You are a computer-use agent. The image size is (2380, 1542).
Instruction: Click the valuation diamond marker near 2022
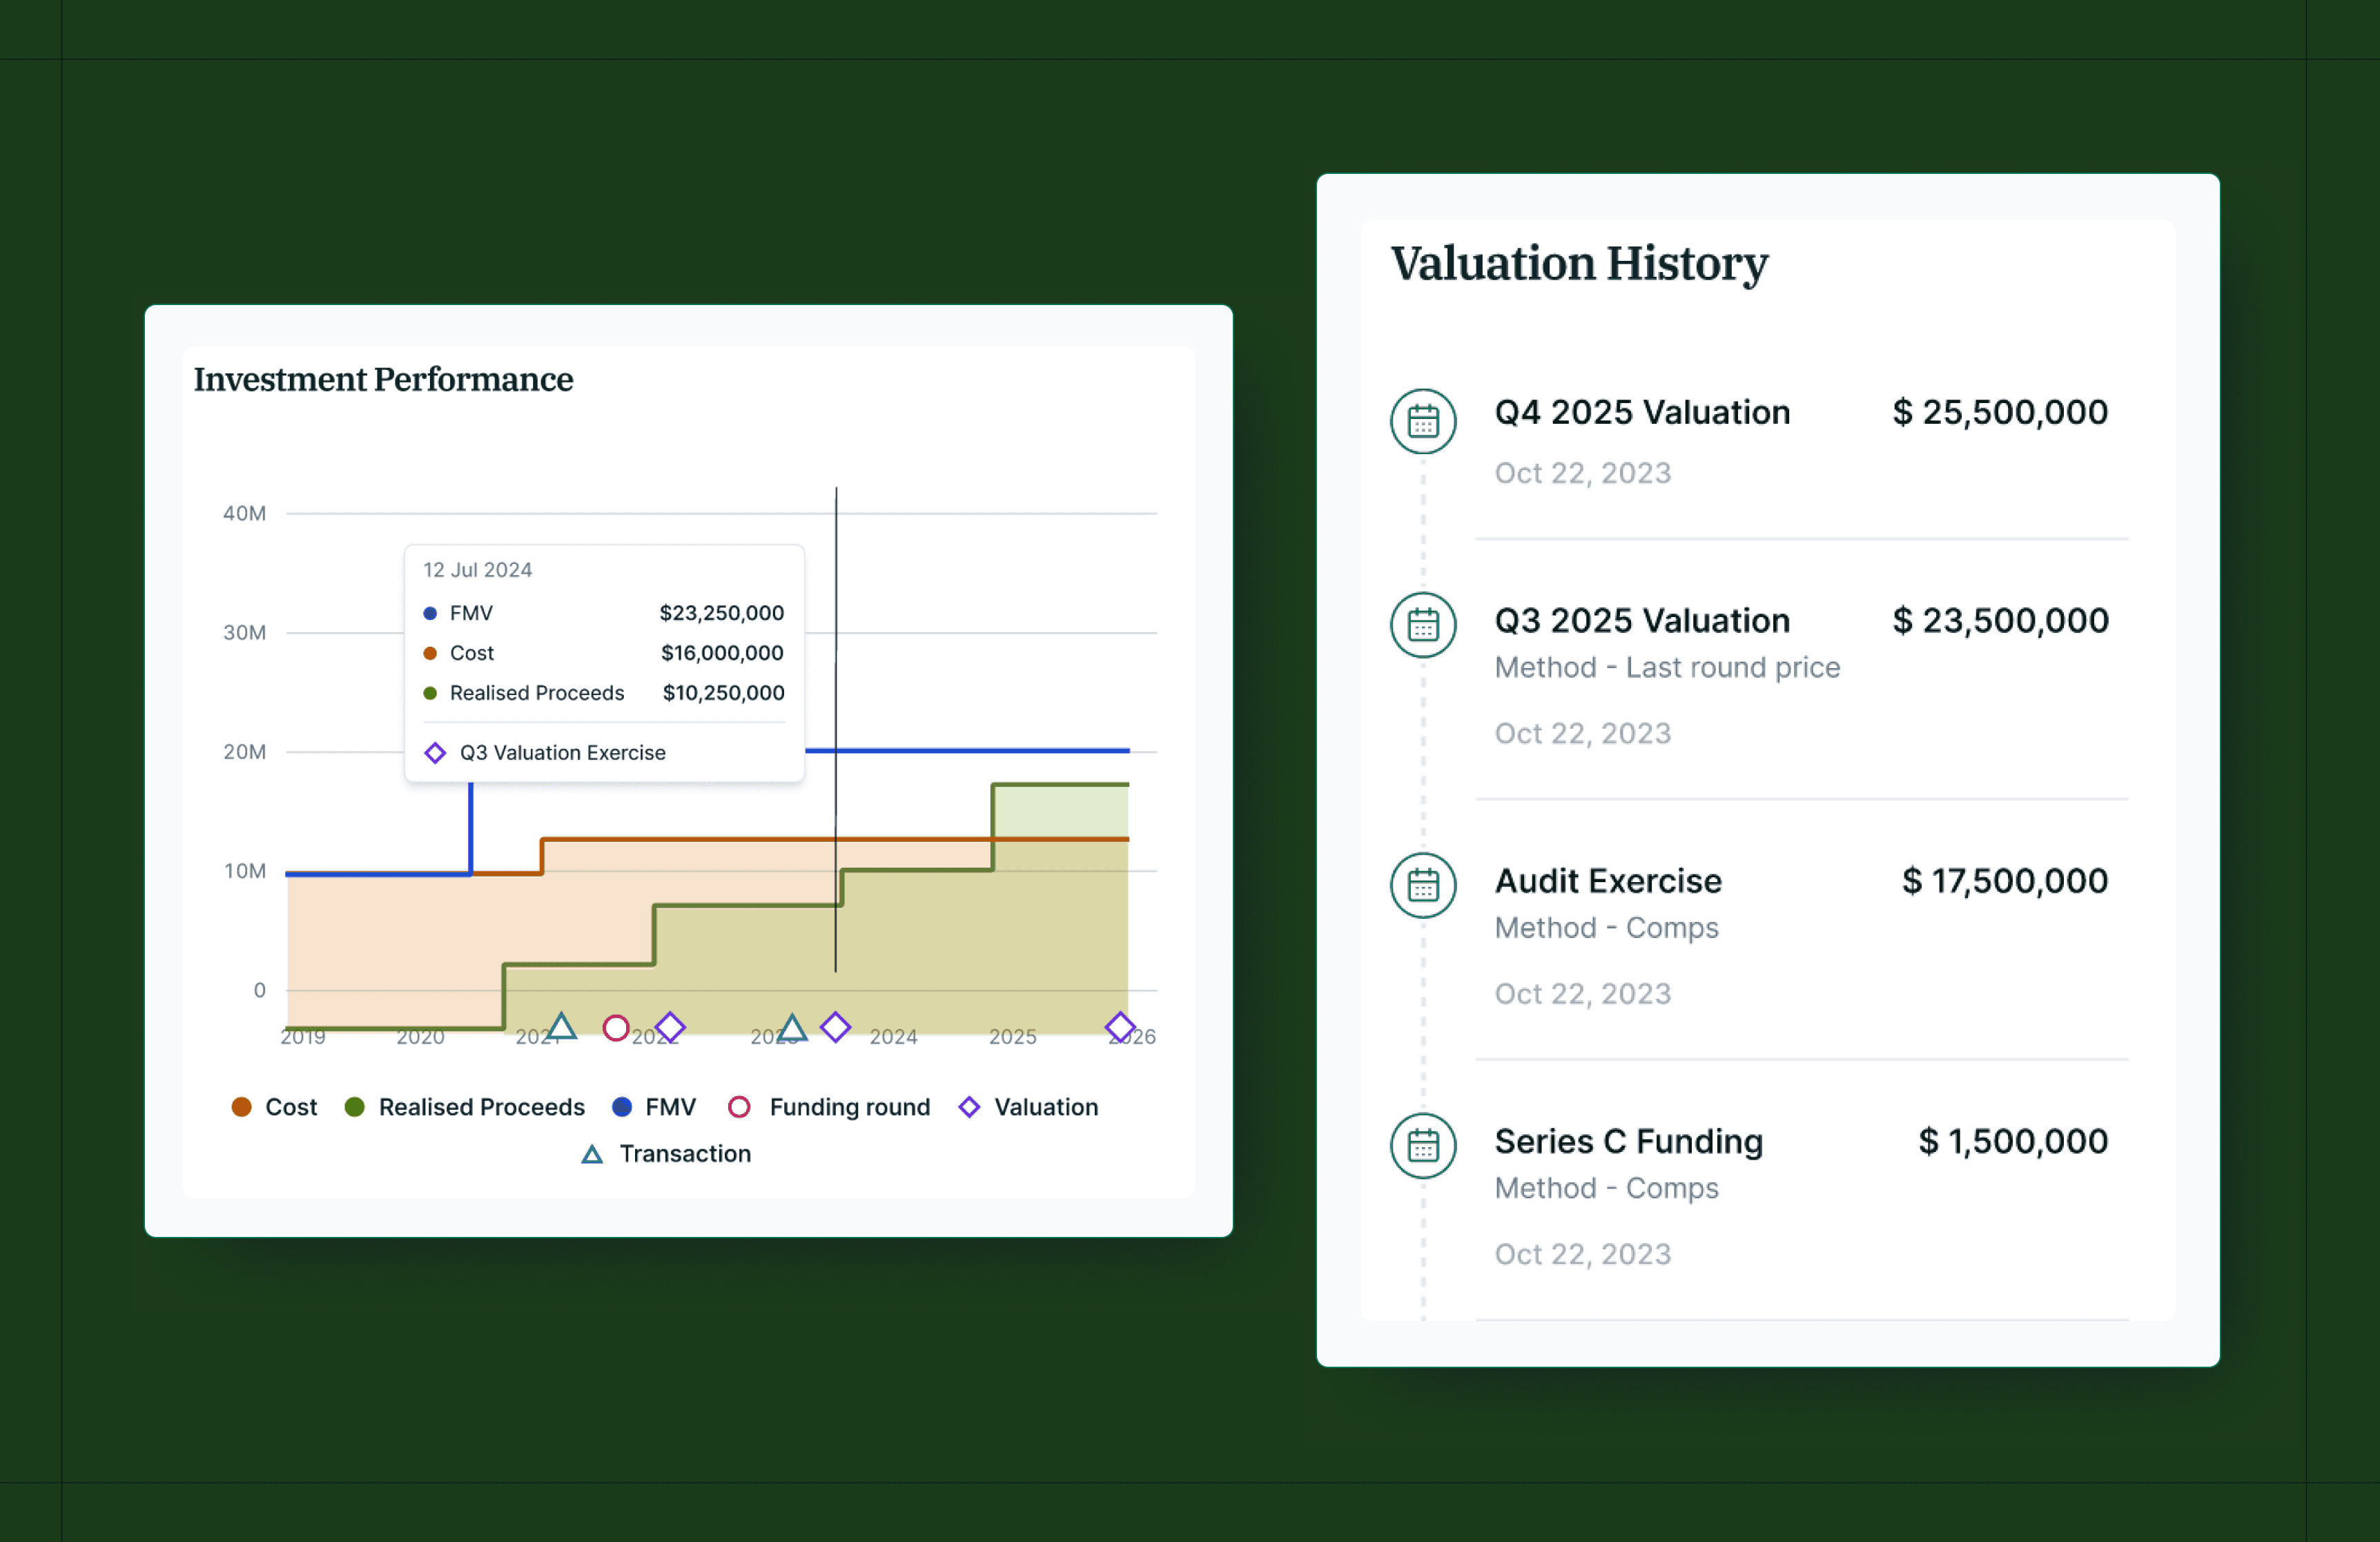coord(670,1027)
